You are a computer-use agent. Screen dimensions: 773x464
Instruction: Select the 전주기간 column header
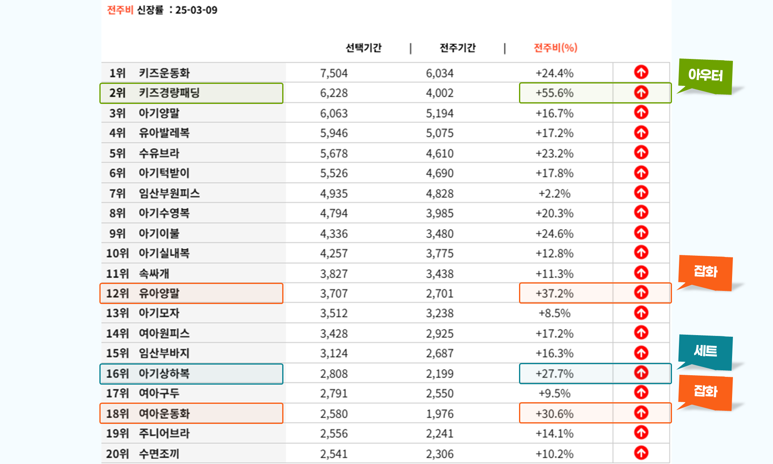coord(457,48)
